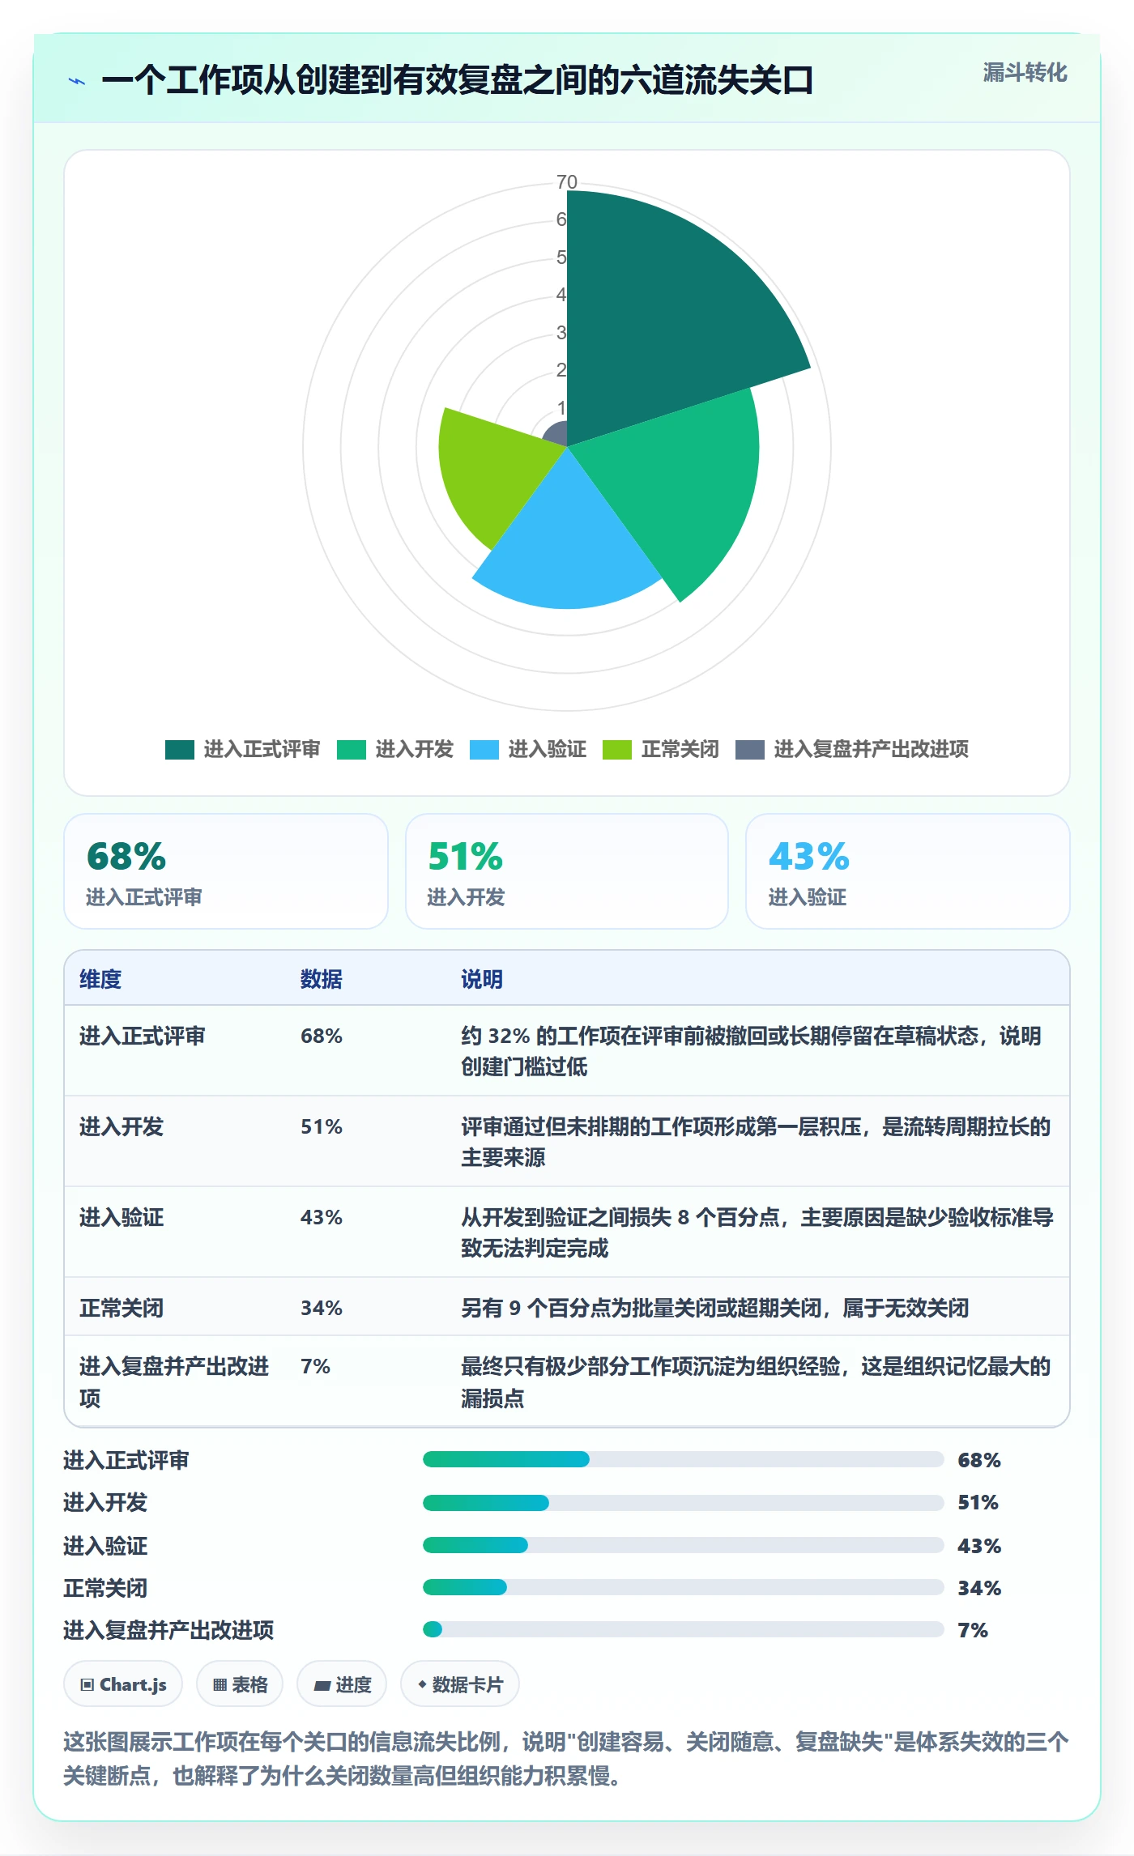Click the 数据 column header

click(322, 979)
